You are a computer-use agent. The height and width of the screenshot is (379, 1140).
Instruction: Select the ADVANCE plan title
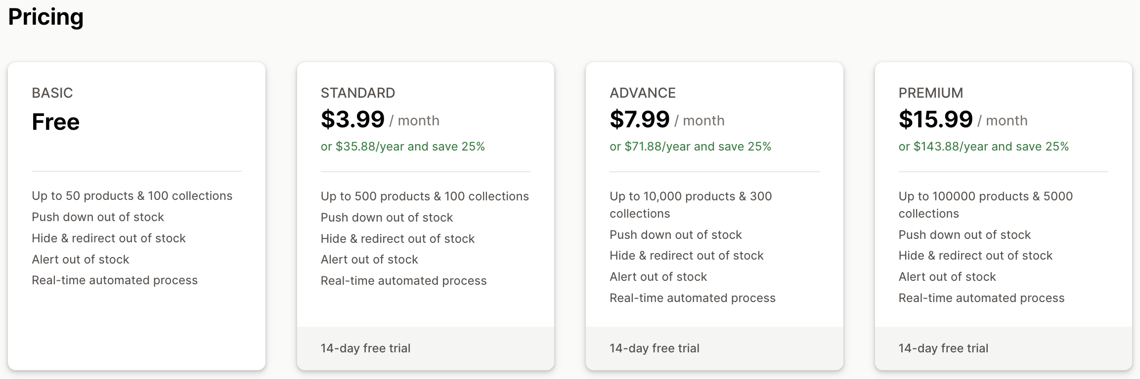pyautogui.click(x=643, y=93)
